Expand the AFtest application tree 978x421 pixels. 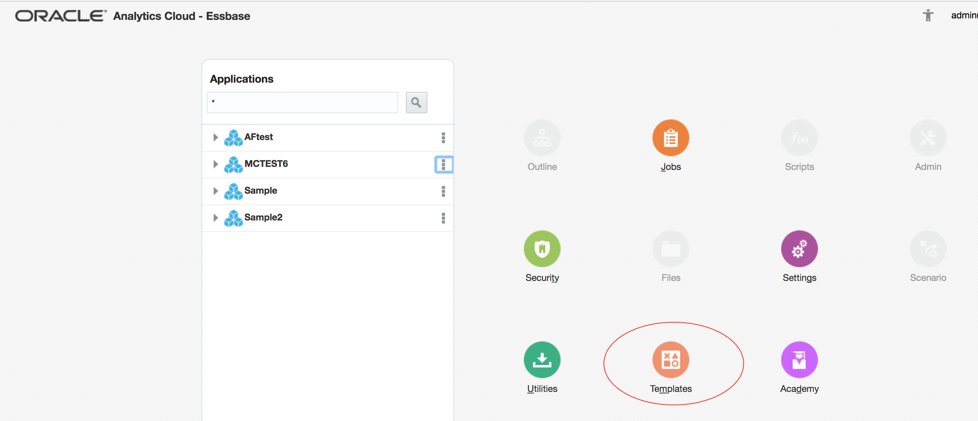[216, 137]
